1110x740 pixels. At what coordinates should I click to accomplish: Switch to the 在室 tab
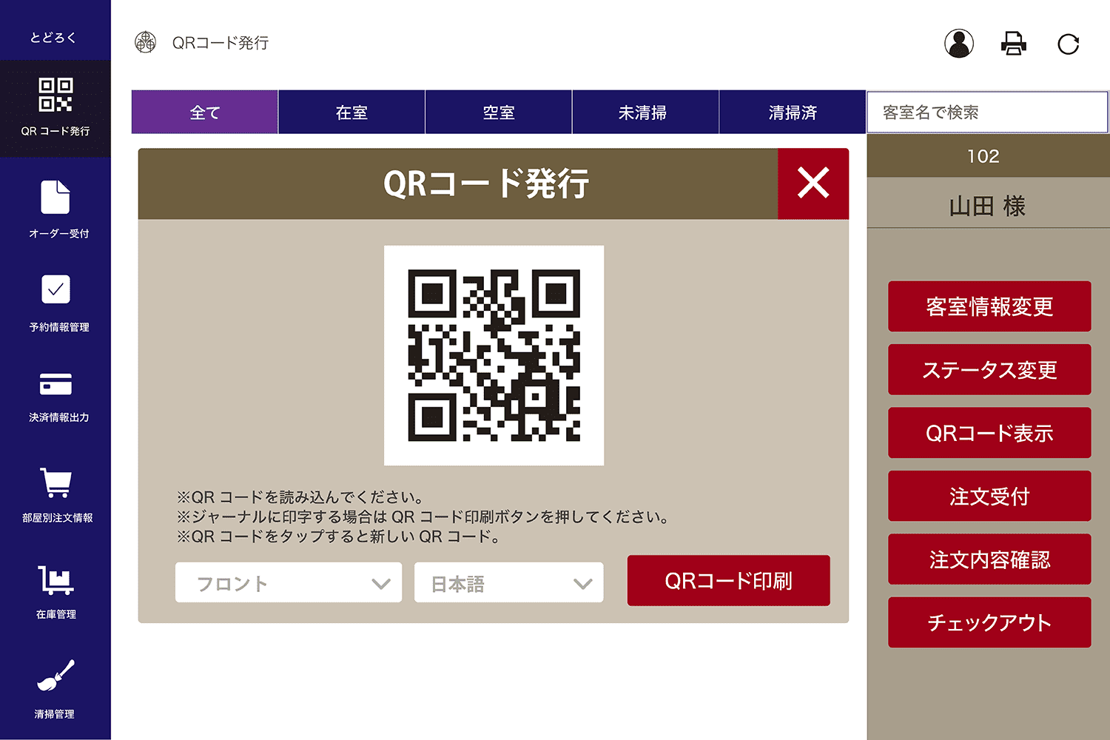pos(351,112)
